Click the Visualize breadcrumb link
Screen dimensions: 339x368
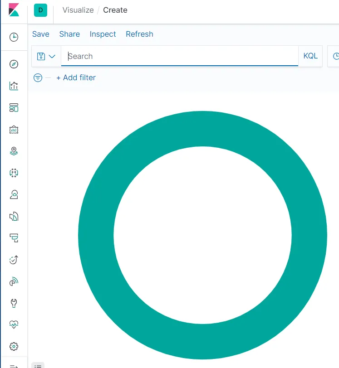[78, 10]
